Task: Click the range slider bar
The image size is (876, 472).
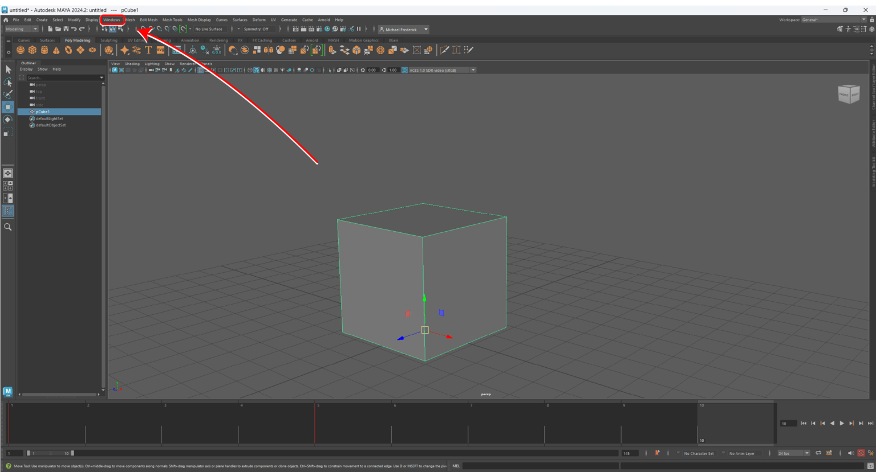Action: tap(50, 453)
